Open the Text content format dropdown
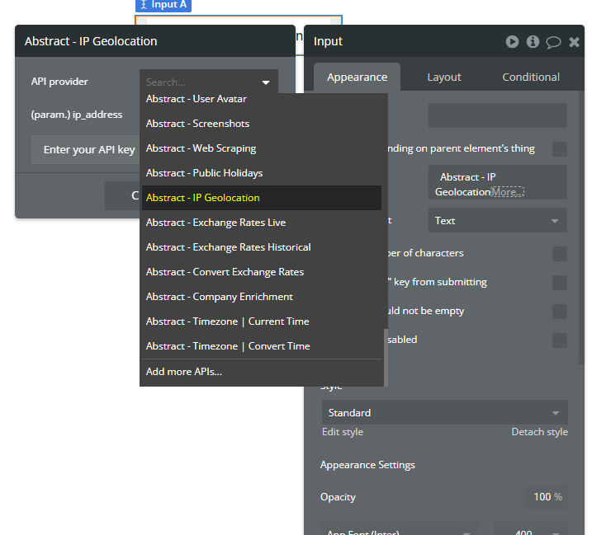This screenshot has height=535, width=592. tap(497, 221)
